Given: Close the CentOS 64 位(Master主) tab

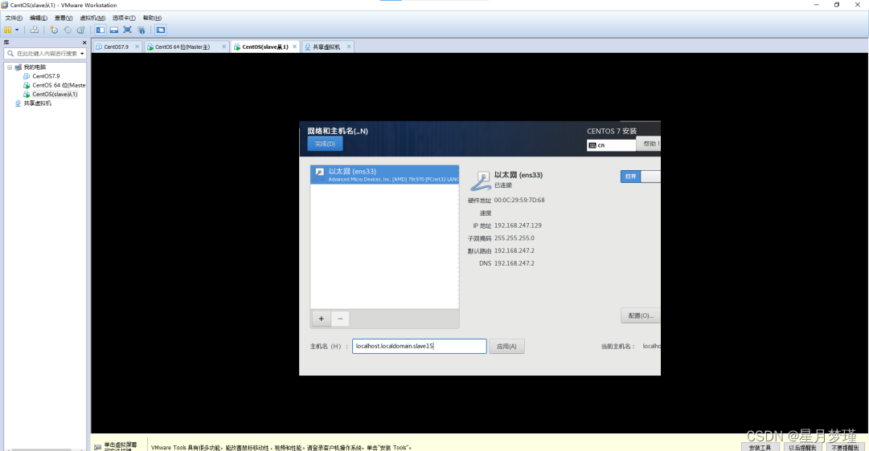Looking at the screenshot, I should [224, 47].
